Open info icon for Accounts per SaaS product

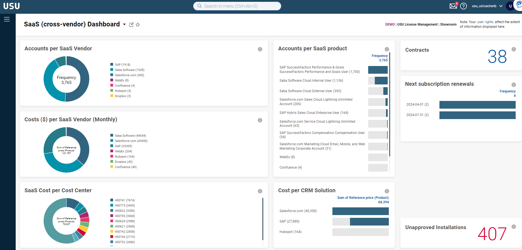pyautogui.click(x=387, y=49)
